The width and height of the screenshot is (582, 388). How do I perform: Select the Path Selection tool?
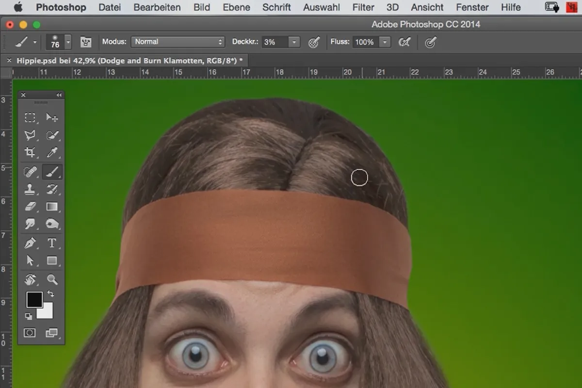[x=30, y=260]
